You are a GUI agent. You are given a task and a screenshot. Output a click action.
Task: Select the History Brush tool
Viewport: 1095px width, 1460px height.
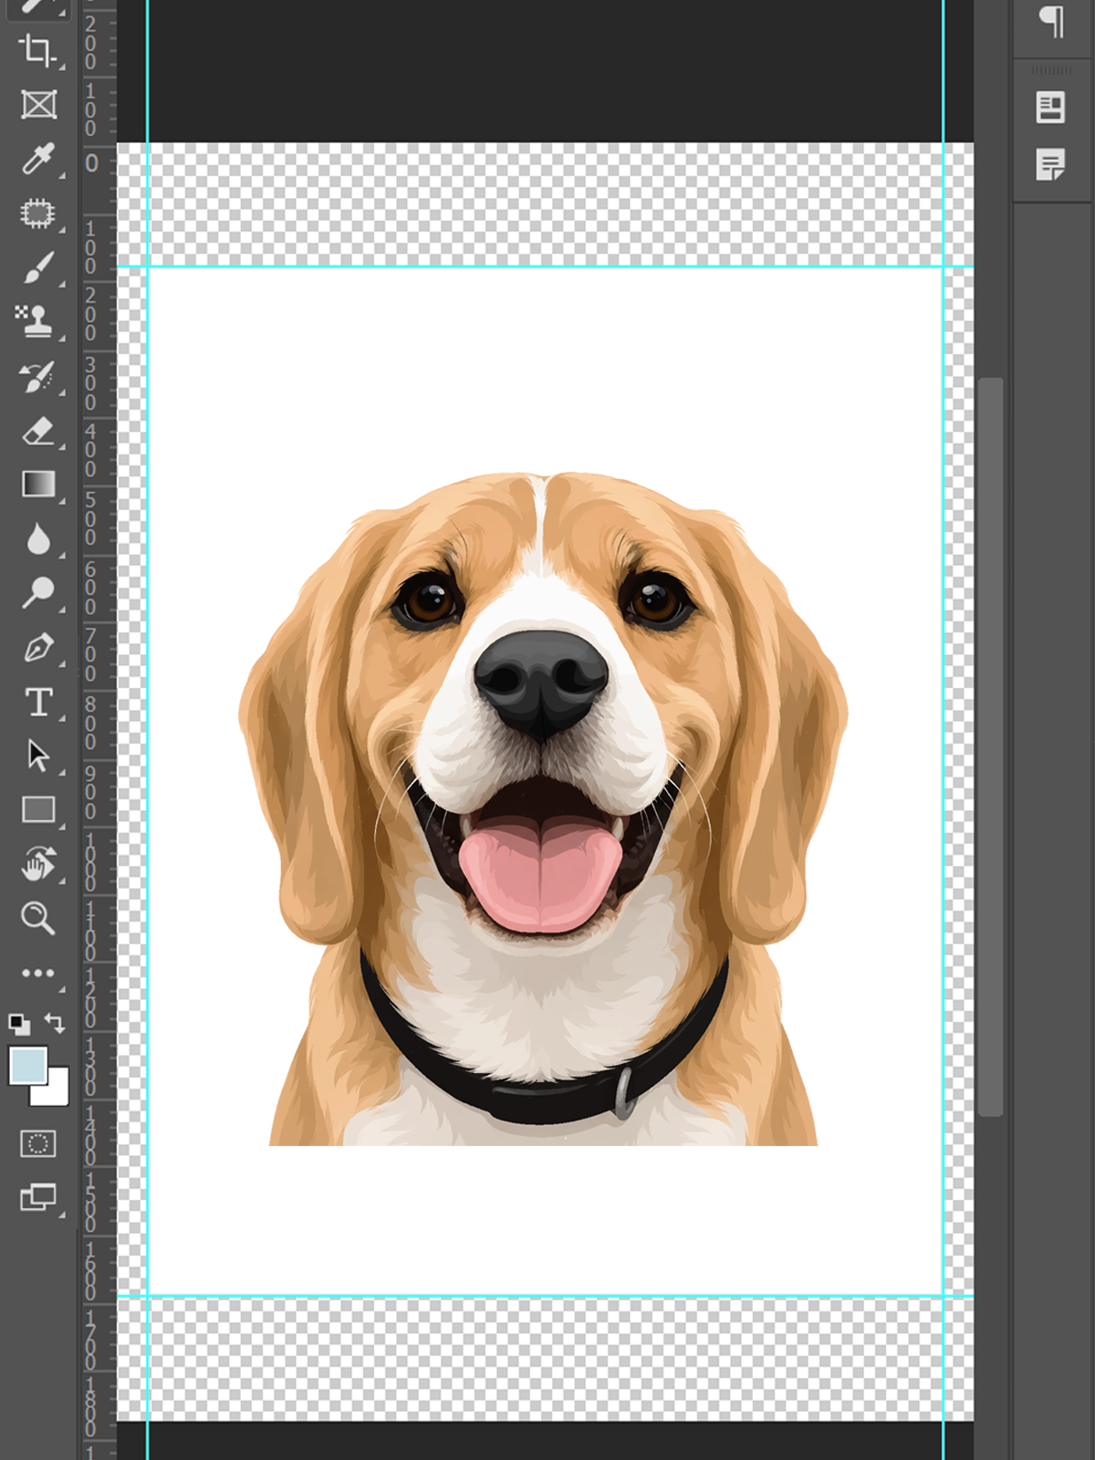37,377
